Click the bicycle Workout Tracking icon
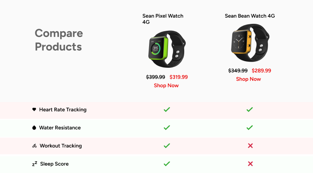313x173 pixels. [35, 146]
